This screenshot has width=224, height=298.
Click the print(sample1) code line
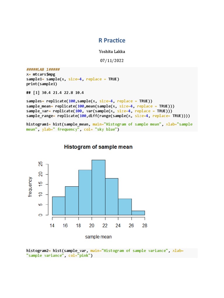(42, 84)
